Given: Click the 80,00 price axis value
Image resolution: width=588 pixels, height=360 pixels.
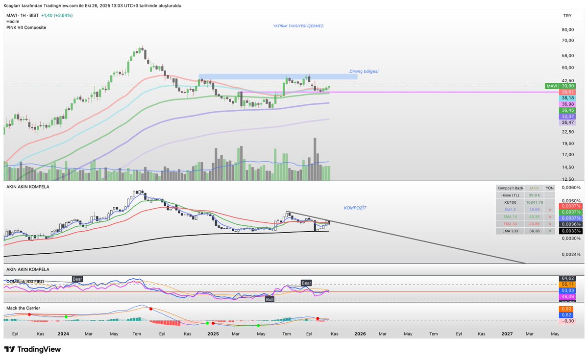Looking at the screenshot, I should pyautogui.click(x=567, y=29).
